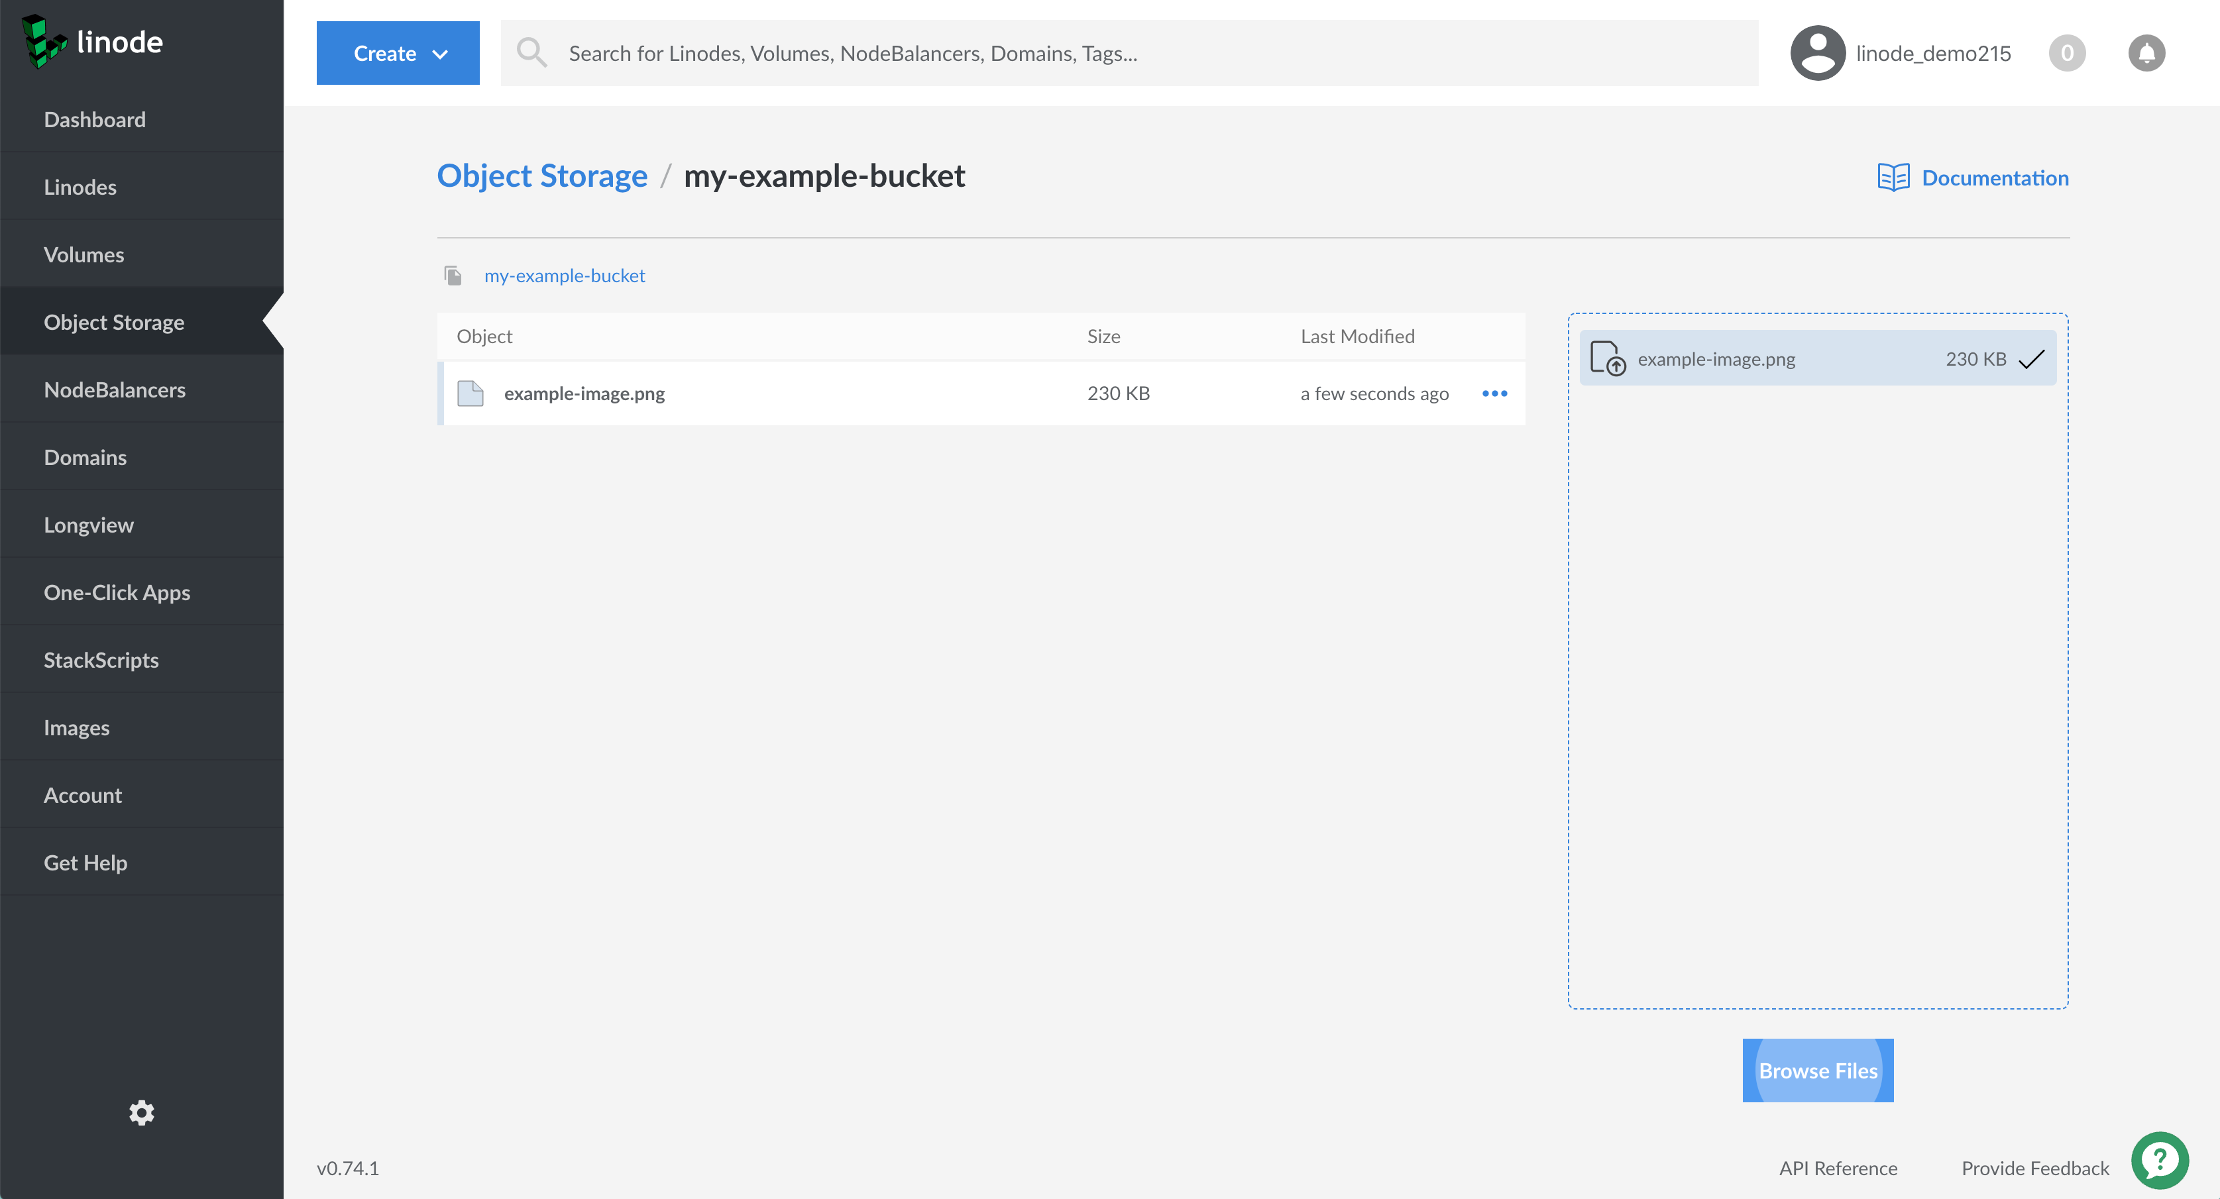Click the green help question bubble

pyautogui.click(x=2160, y=1160)
